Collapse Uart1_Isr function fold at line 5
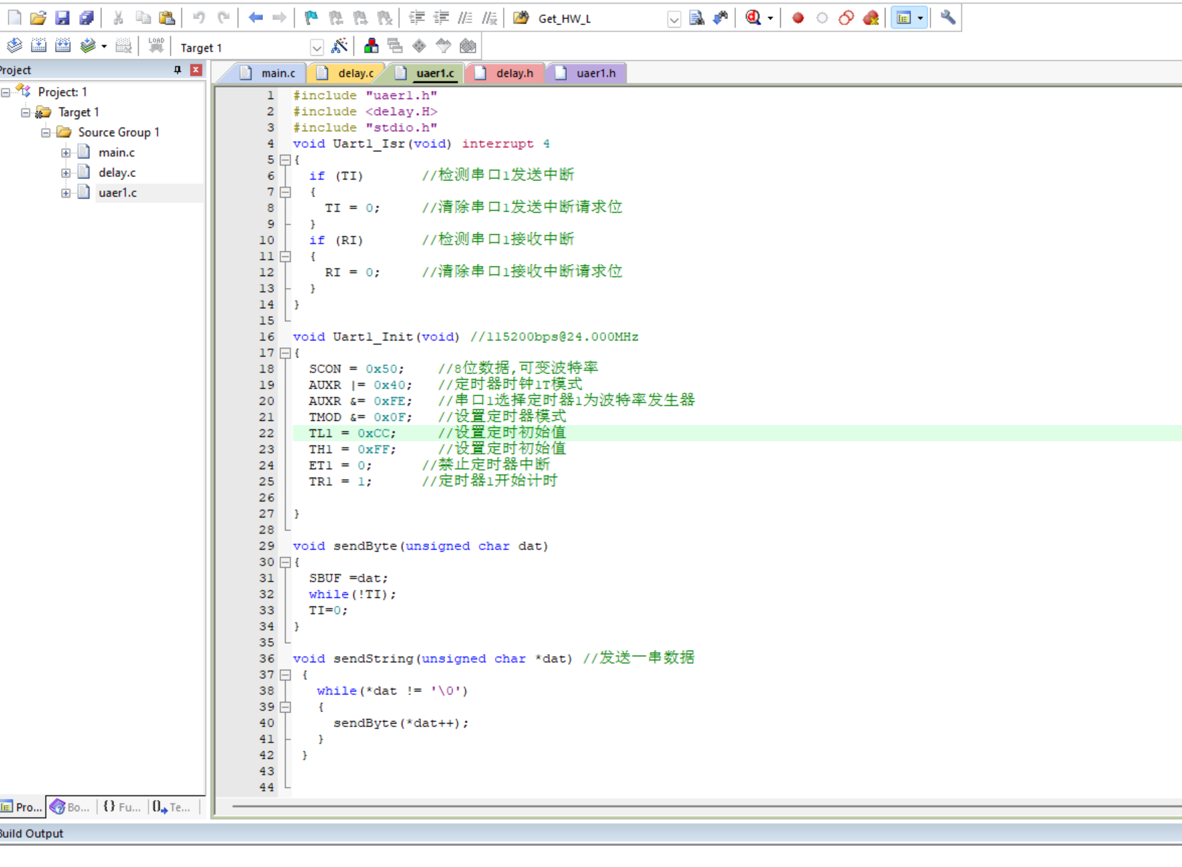The height and width of the screenshot is (867, 1182). click(x=285, y=160)
